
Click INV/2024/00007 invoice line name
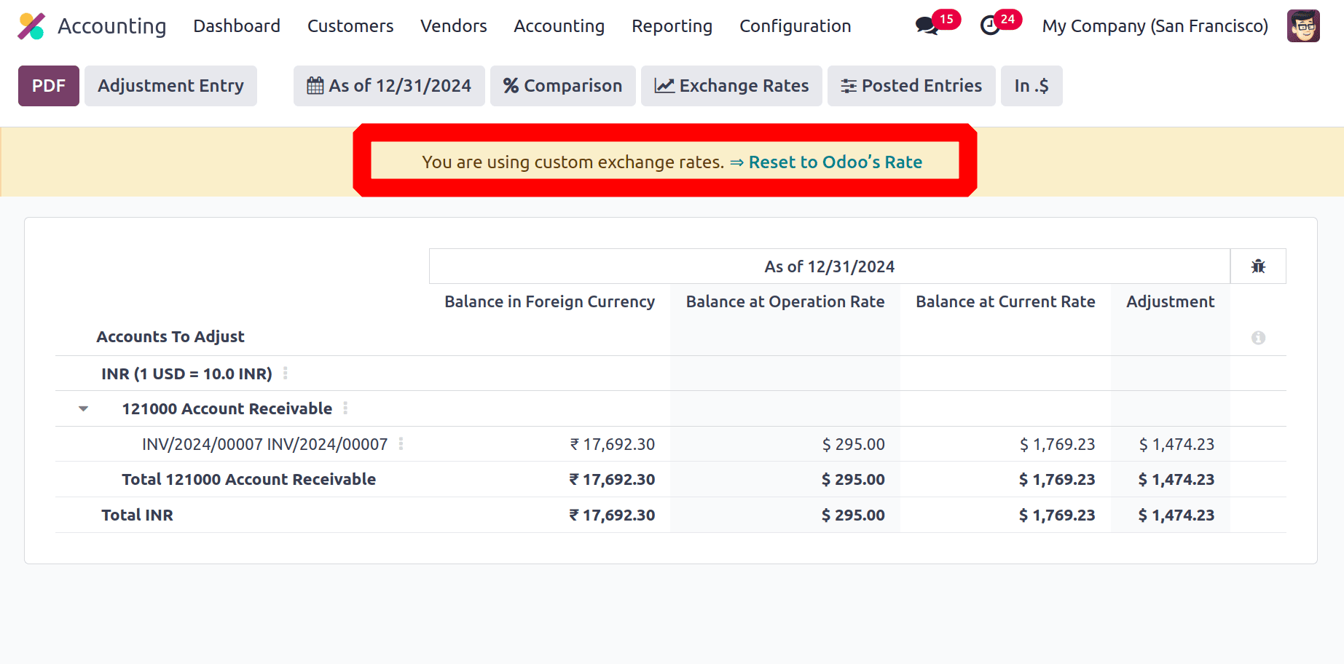click(265, 444)
